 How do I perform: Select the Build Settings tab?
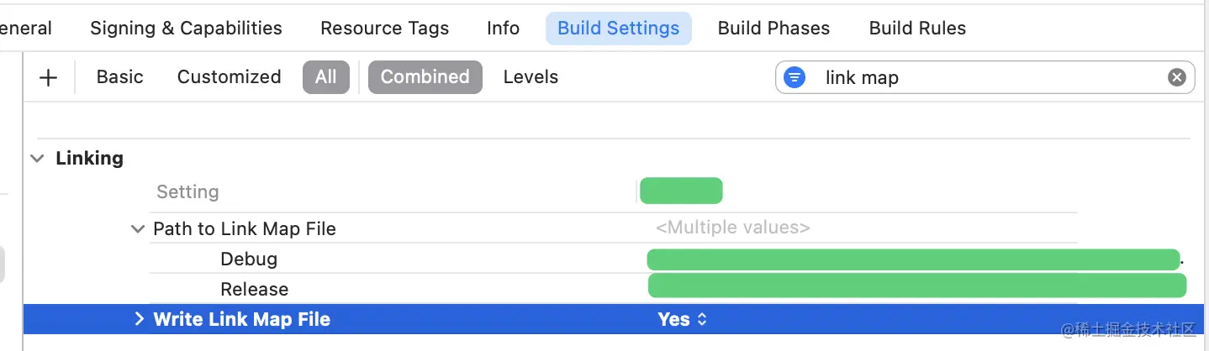[x=619, y=28]
